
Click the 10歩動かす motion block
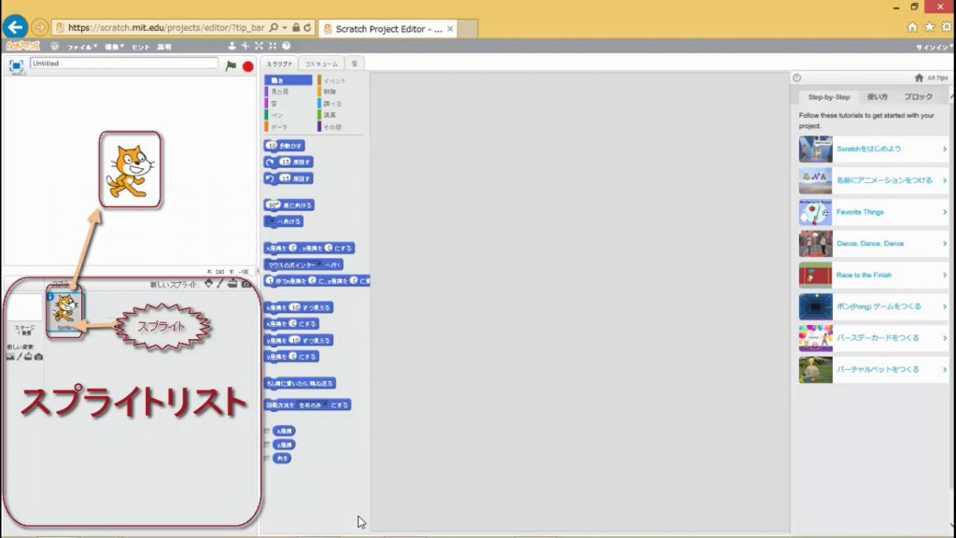[x=284, y=146]
